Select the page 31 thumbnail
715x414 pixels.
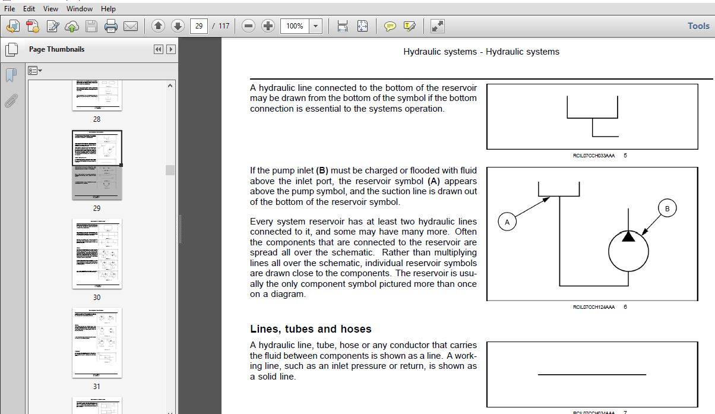coord(97,343)
